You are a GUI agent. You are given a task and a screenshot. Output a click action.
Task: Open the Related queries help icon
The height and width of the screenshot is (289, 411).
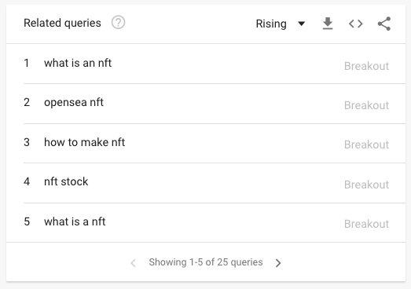[118, 23]
